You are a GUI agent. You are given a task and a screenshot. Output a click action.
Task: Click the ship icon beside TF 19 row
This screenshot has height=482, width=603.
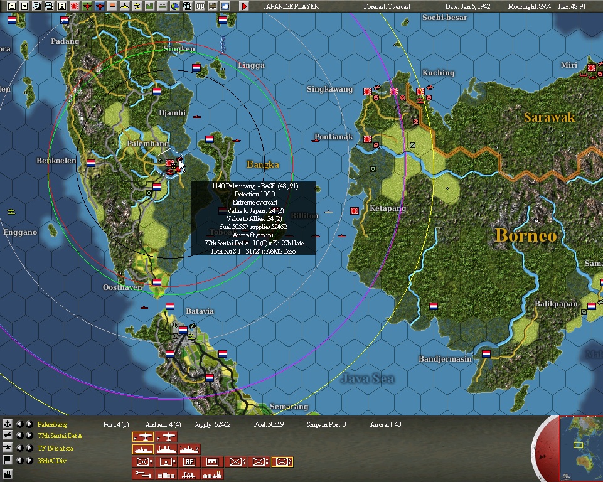[x=8, y=448]
